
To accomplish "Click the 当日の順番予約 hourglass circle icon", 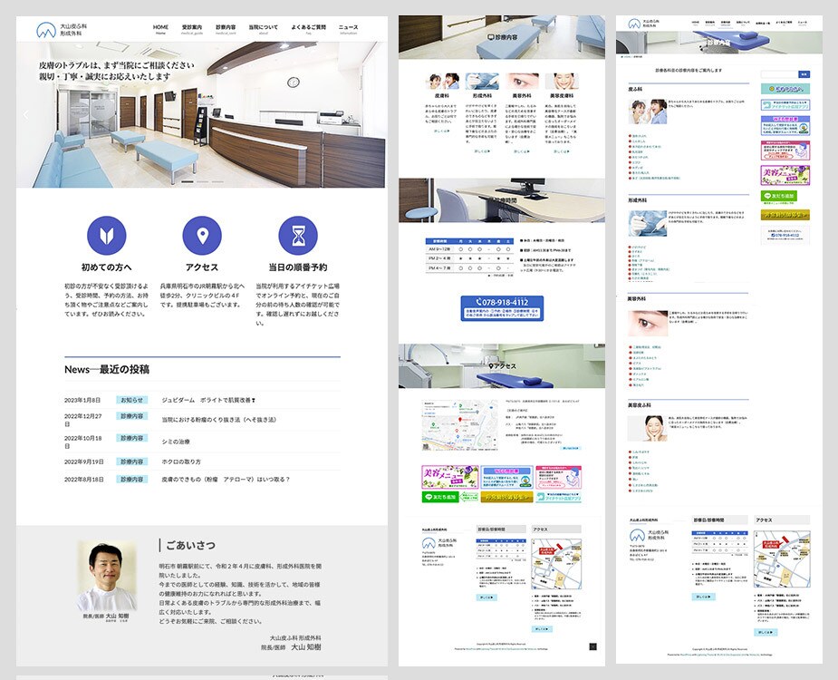I will 298,236.
